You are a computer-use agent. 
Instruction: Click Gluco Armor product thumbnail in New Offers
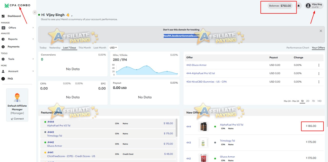click(x=203, y=158)
